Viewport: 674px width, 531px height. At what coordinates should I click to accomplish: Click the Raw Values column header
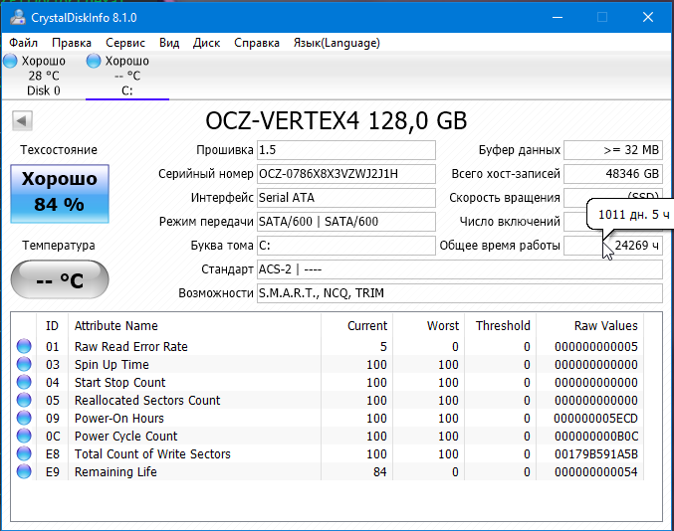point(605,326)
